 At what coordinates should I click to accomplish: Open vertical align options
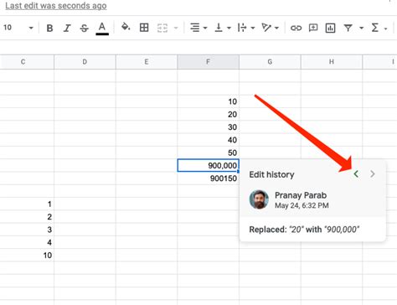click(x=222, y=28)
